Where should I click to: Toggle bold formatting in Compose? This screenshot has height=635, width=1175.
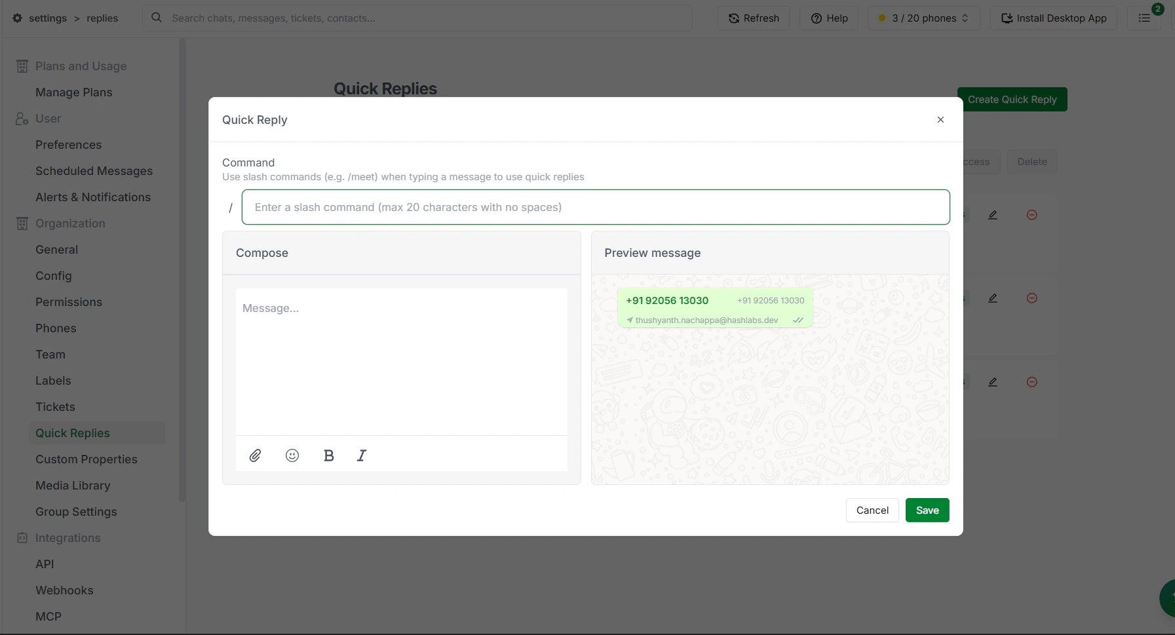[x=329, y=455]
